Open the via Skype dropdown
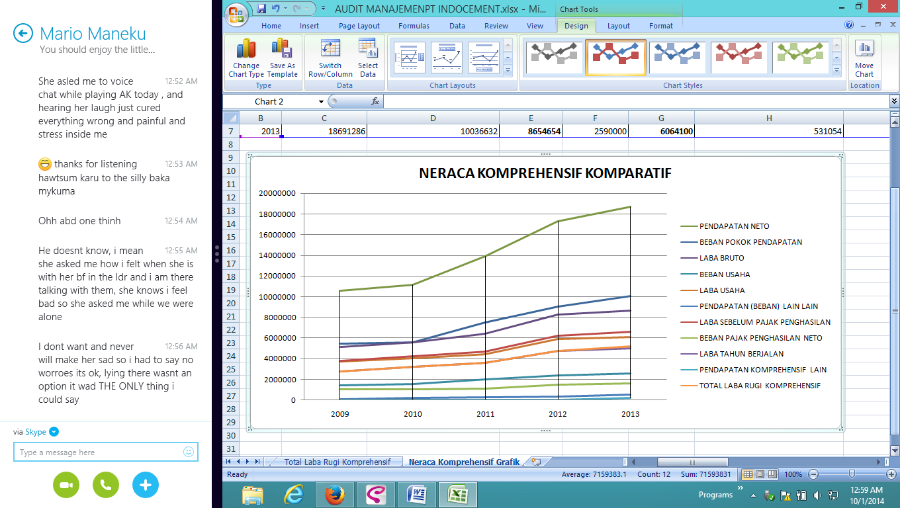 [54, 432]
